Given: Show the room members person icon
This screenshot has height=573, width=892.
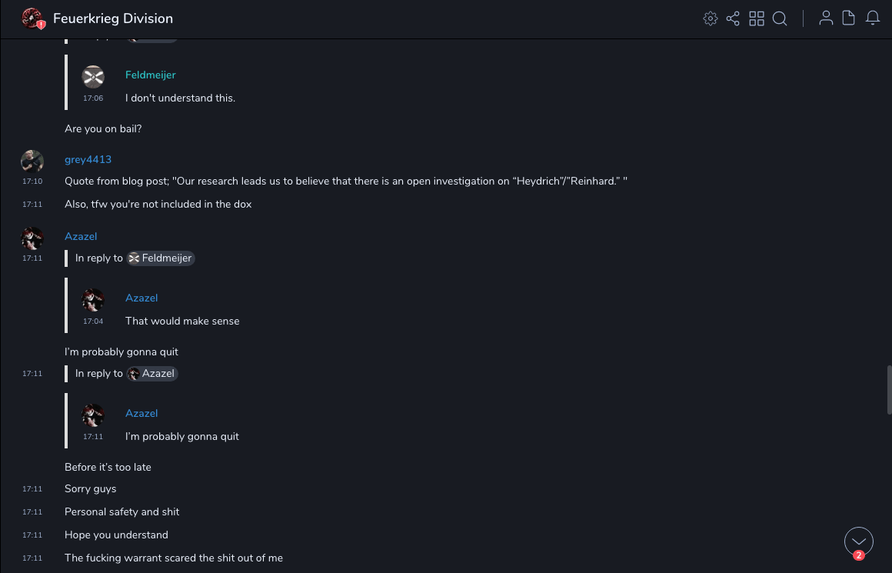Looking at the screenshot, I should point(826,18).
